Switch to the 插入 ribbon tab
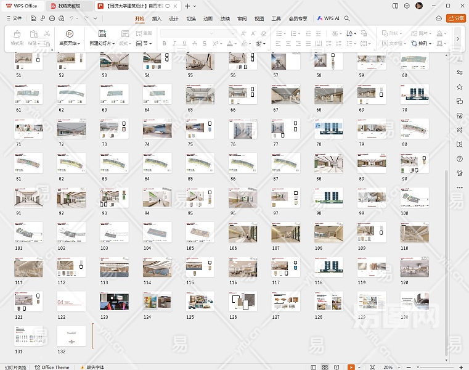Screen dimensions: 469x370 pyautogui.click(x=157, y=18)
